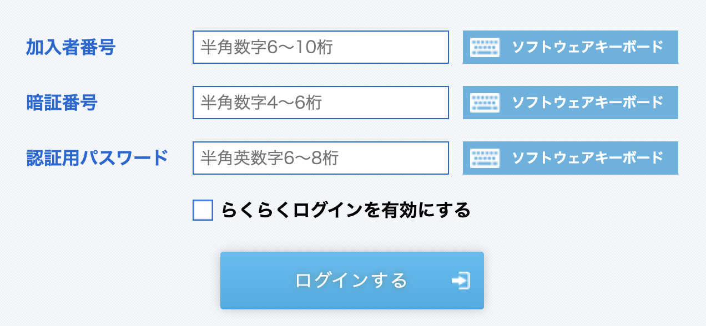
Task: Focus the 暗証番号 input field
Action: [x=320, y=103]
